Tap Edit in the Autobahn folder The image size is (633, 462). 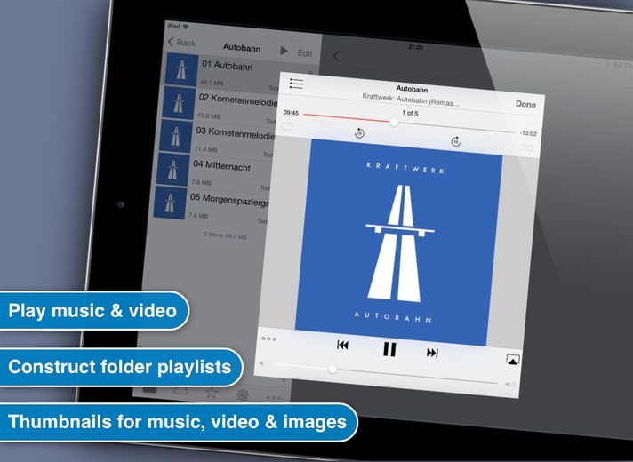click(305, 53)
